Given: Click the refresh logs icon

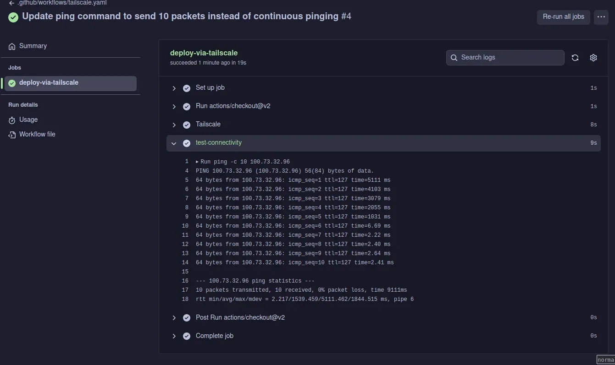Looking at the screenshot, I should [575, 58].
